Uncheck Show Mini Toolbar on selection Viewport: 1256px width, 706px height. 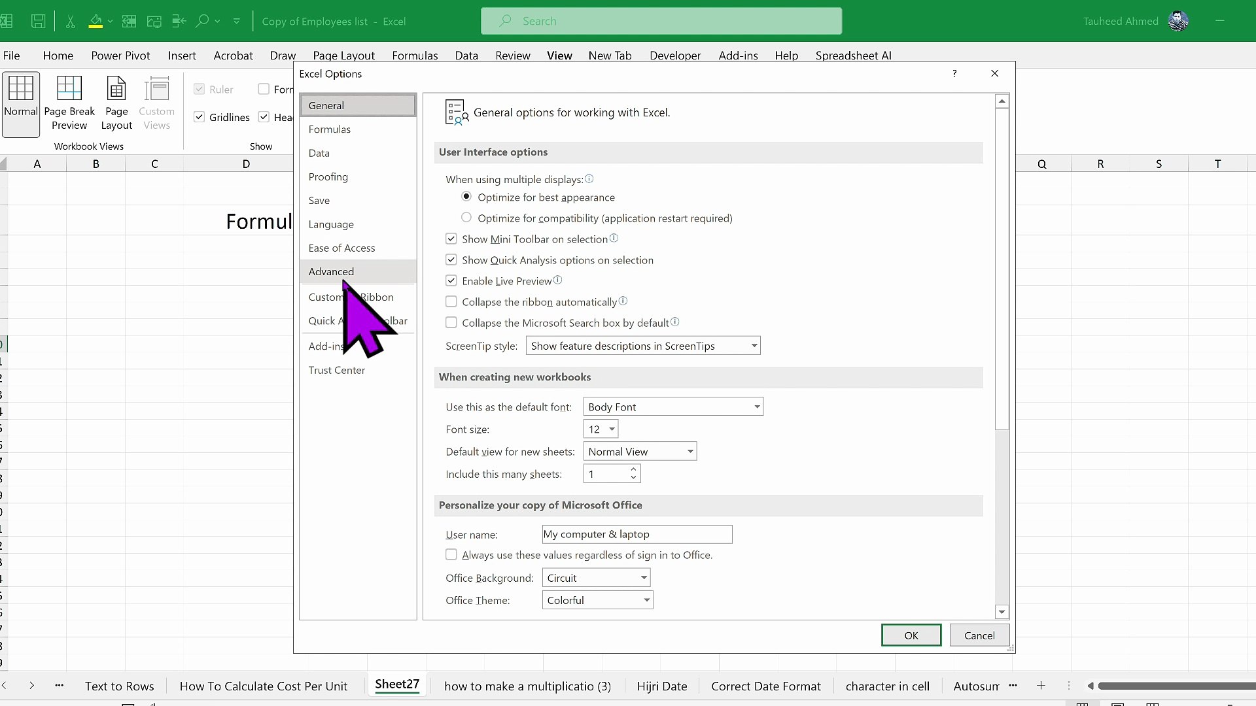(451, 239)
